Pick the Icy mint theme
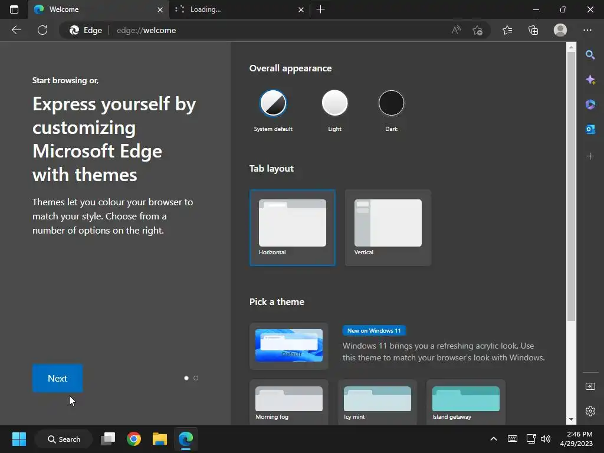 (x=377, y=402)
